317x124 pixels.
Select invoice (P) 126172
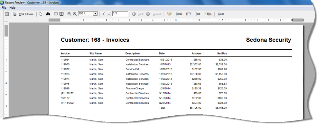click(67, 94)
